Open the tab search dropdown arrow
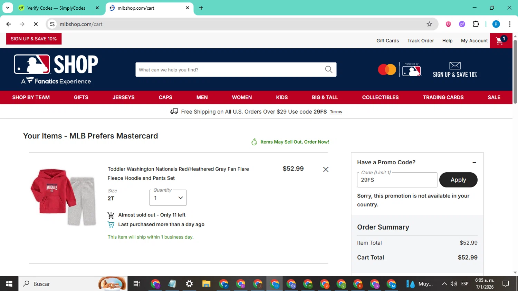 8,8
